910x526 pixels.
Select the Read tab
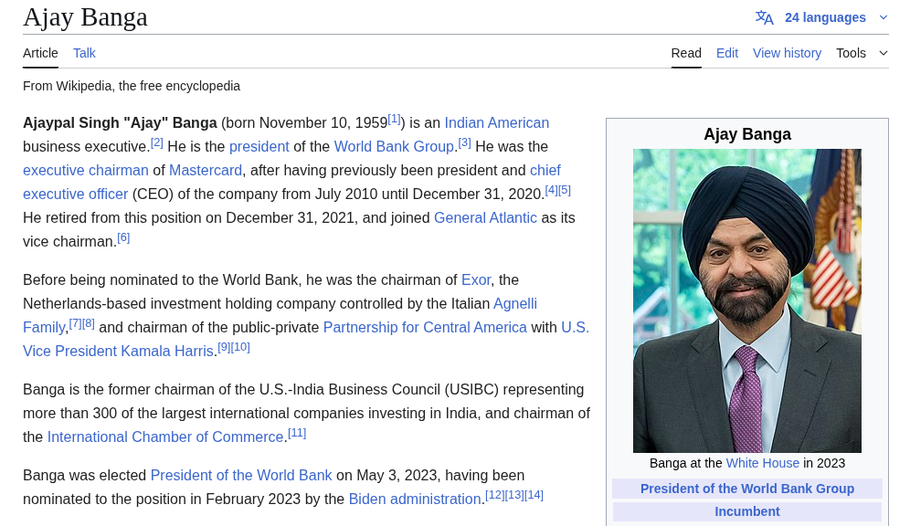coord(686,53)
